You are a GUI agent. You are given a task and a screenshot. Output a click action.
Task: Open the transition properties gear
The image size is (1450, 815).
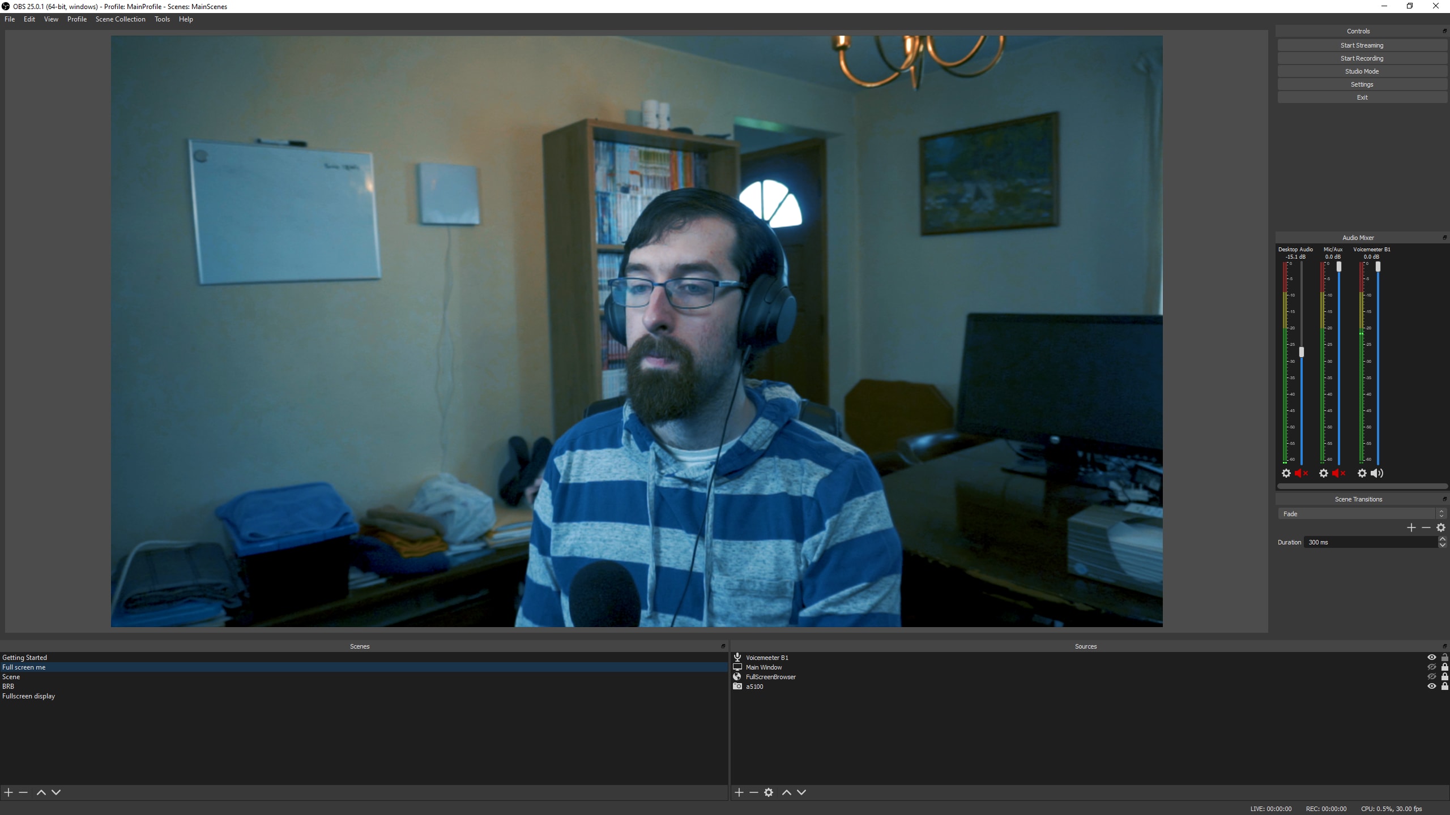tap(1440, 527)
